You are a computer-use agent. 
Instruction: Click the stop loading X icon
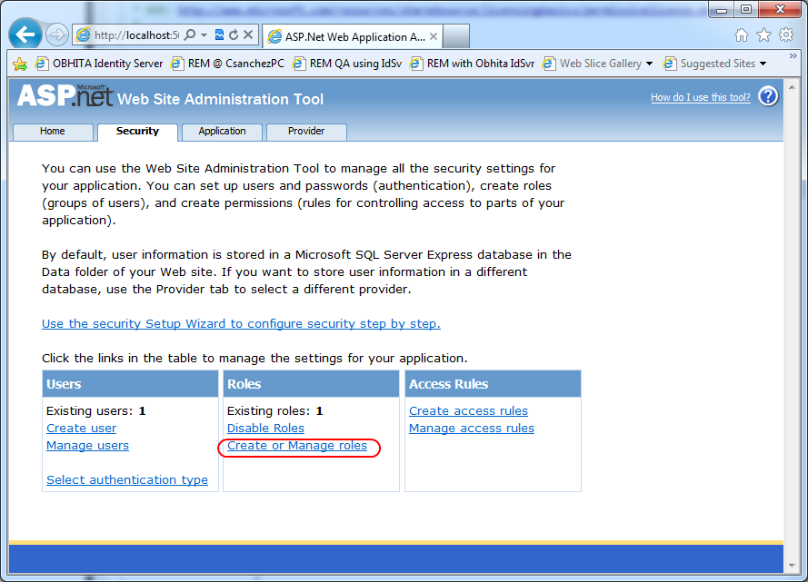248,35
